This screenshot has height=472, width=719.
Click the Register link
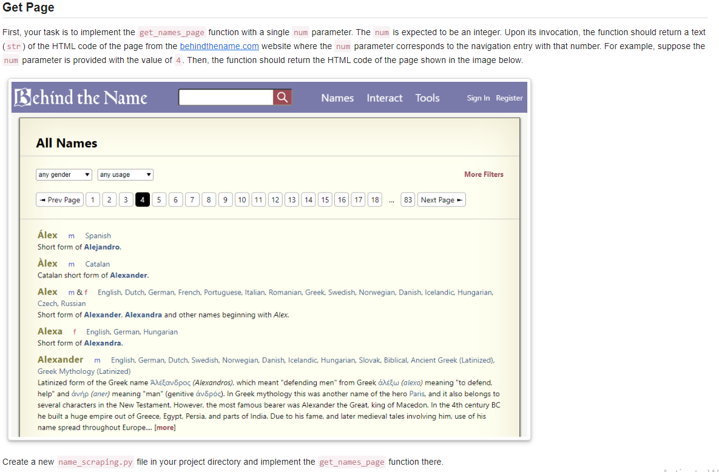pyautogui.click(x=509, y=98)
